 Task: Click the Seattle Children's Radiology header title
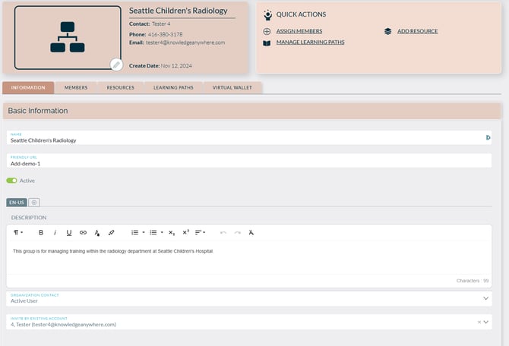pos(179,11)
